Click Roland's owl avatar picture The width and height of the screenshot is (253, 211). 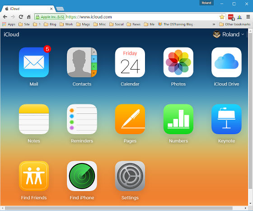(216, 34)
